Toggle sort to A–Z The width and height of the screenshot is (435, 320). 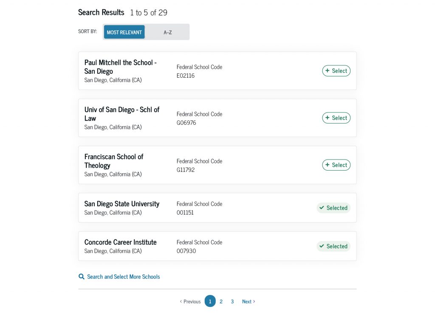[167, 32]
